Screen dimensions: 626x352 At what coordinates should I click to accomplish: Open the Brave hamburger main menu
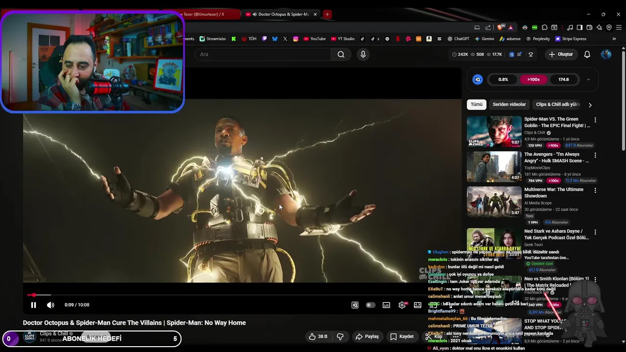(619, 27)
